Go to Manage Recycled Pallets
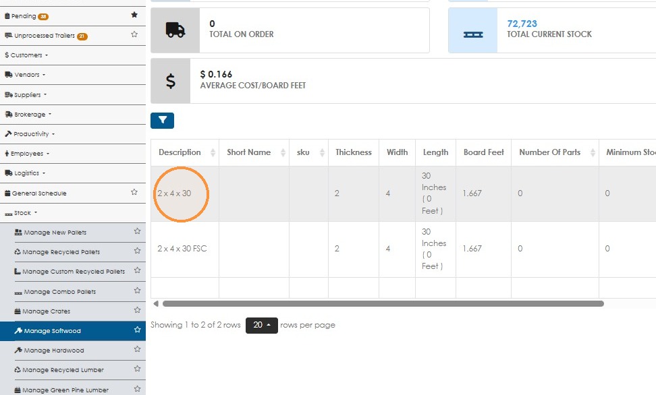The image size is (656, 395). [x=57, y=252]
